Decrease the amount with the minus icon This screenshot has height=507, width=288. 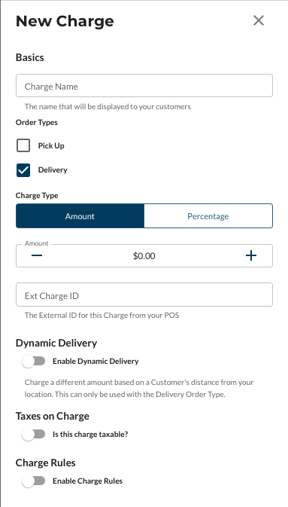click(37, 256)
